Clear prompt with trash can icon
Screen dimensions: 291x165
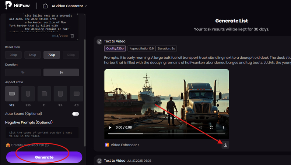72,36
